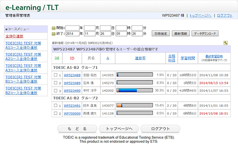Click bottom ログアウト button

[160, 129]
